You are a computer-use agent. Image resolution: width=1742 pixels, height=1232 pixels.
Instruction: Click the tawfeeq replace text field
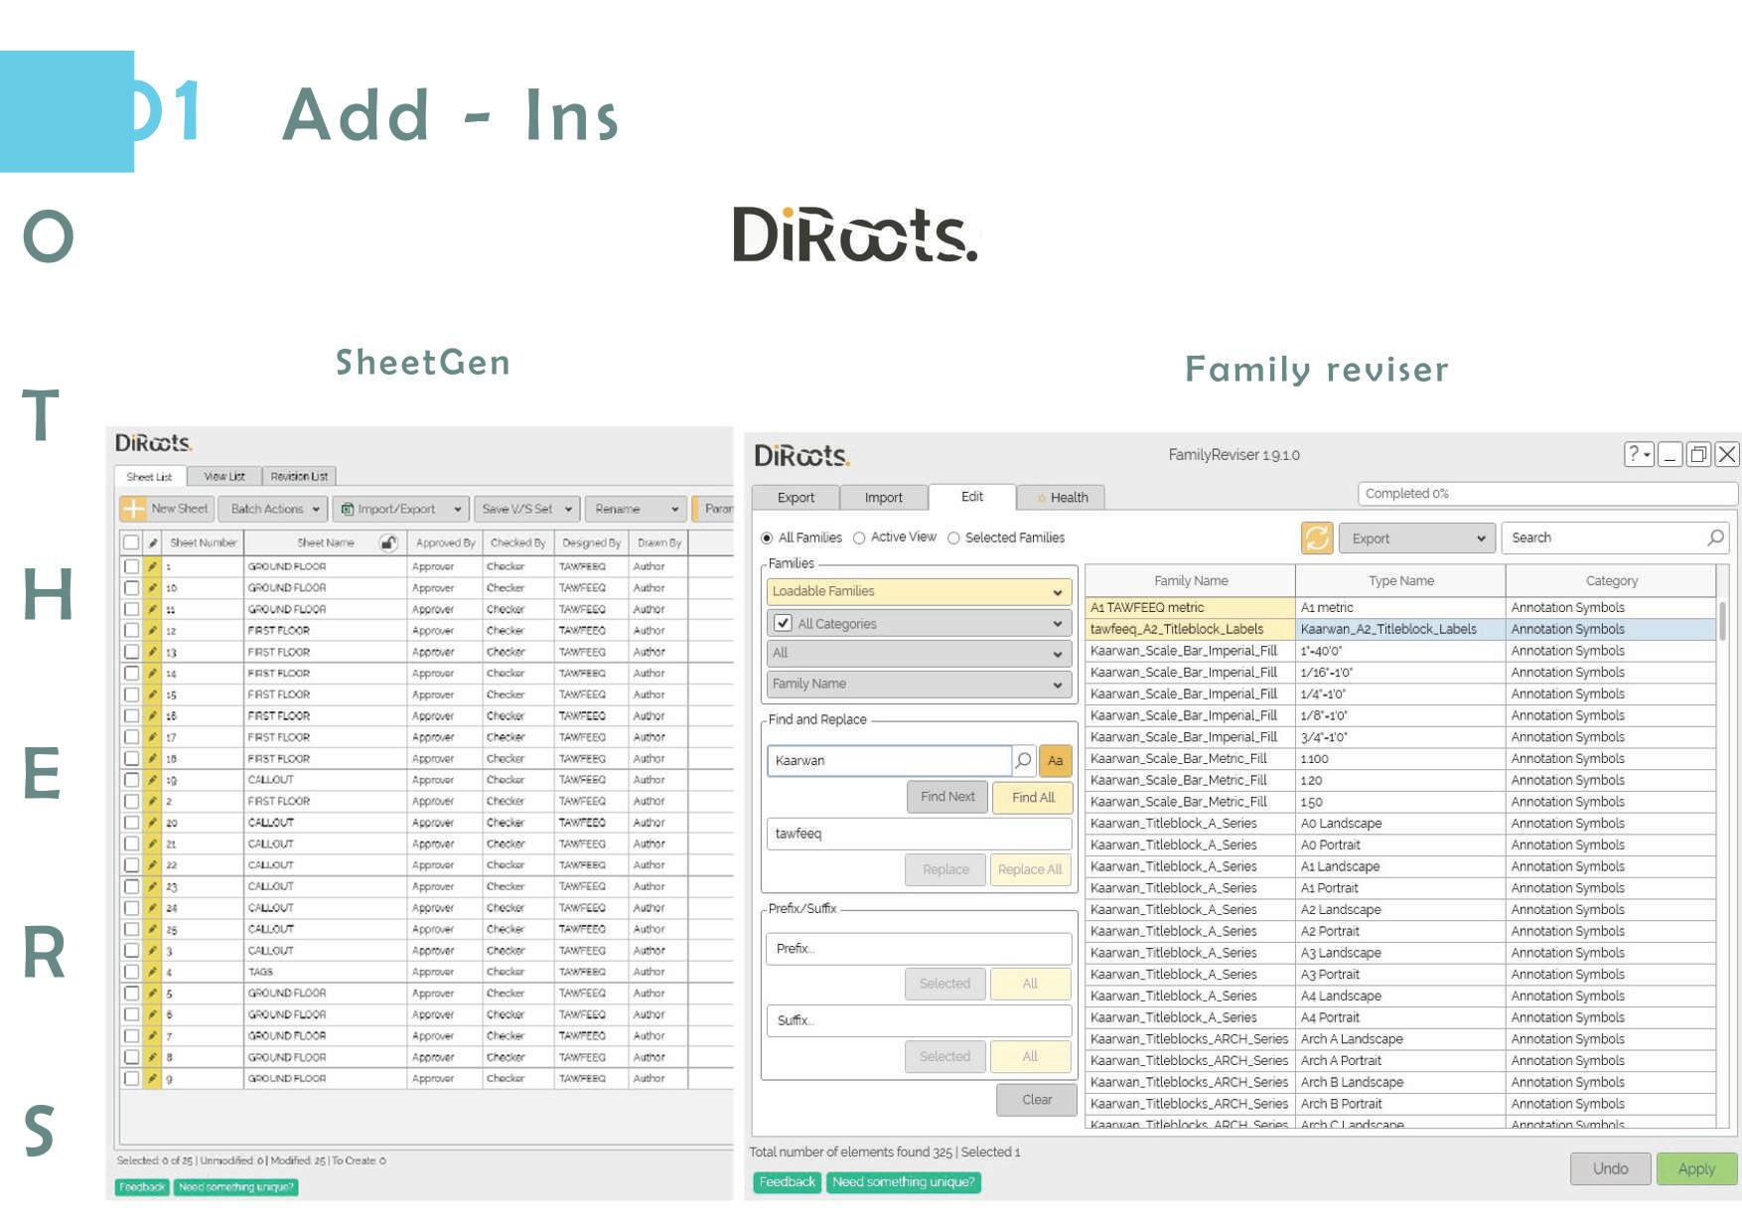tap(919, 834)
